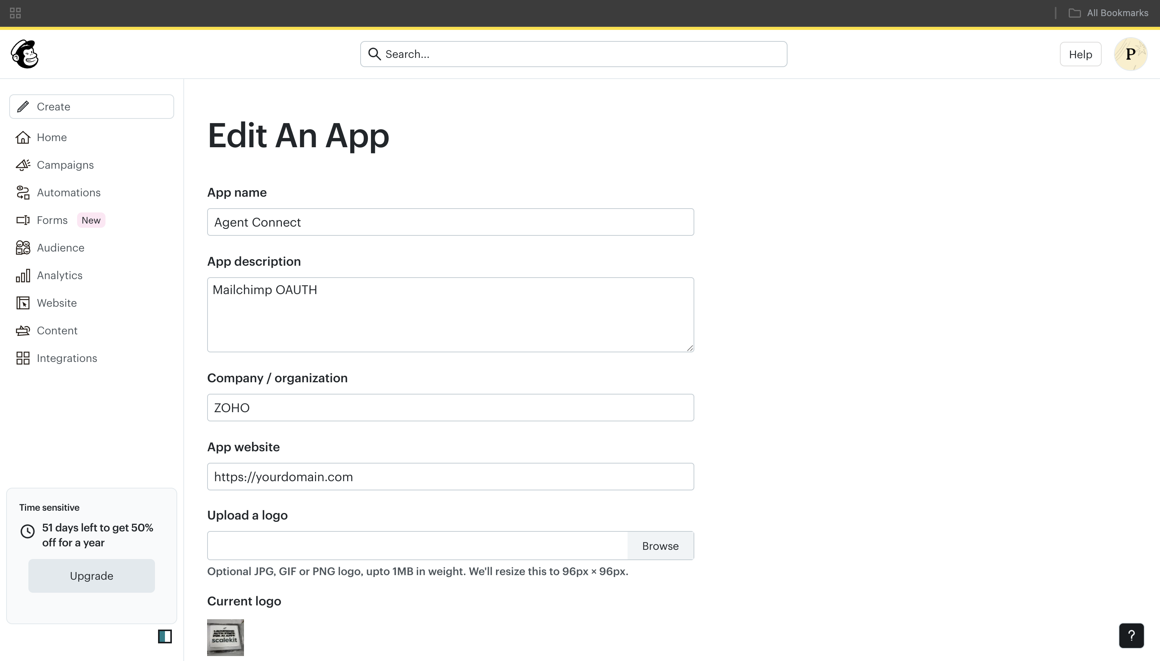
Task: Click the Analytics bar chart icon
Action: [x=23, y=276]
